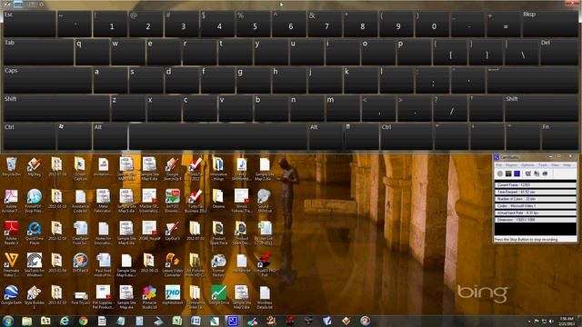Toggle the right Shift key on keyboard

(x=541, y=107)
